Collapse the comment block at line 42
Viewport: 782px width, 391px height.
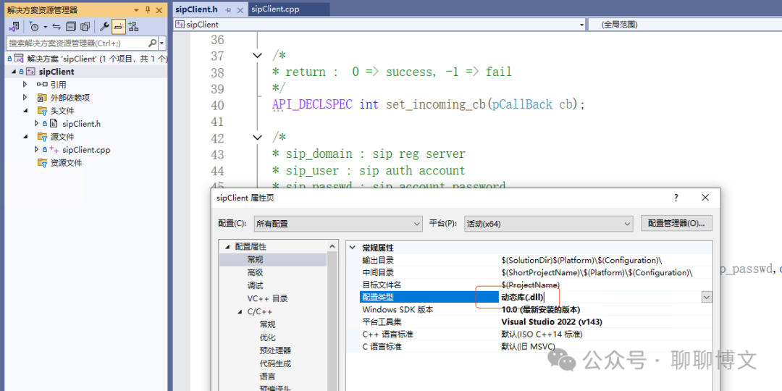(x=257, y=137)
